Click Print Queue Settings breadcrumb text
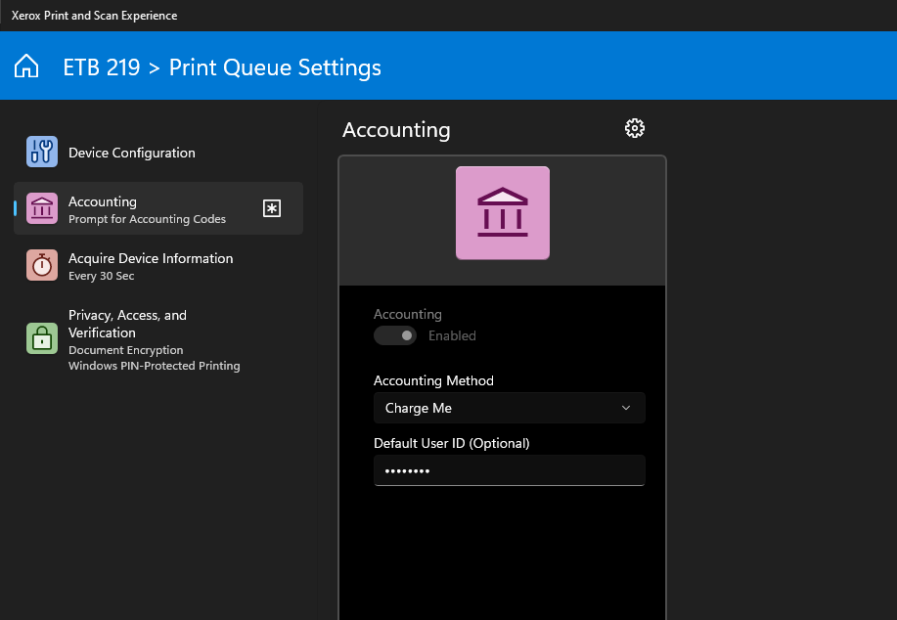897x620 pixels. click(275, 67)
